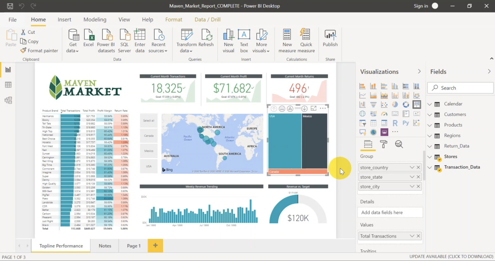This screenshot has height=261, width=495.
Task: Collapse the Stores table in Fields
Action: tap(429, 157)
